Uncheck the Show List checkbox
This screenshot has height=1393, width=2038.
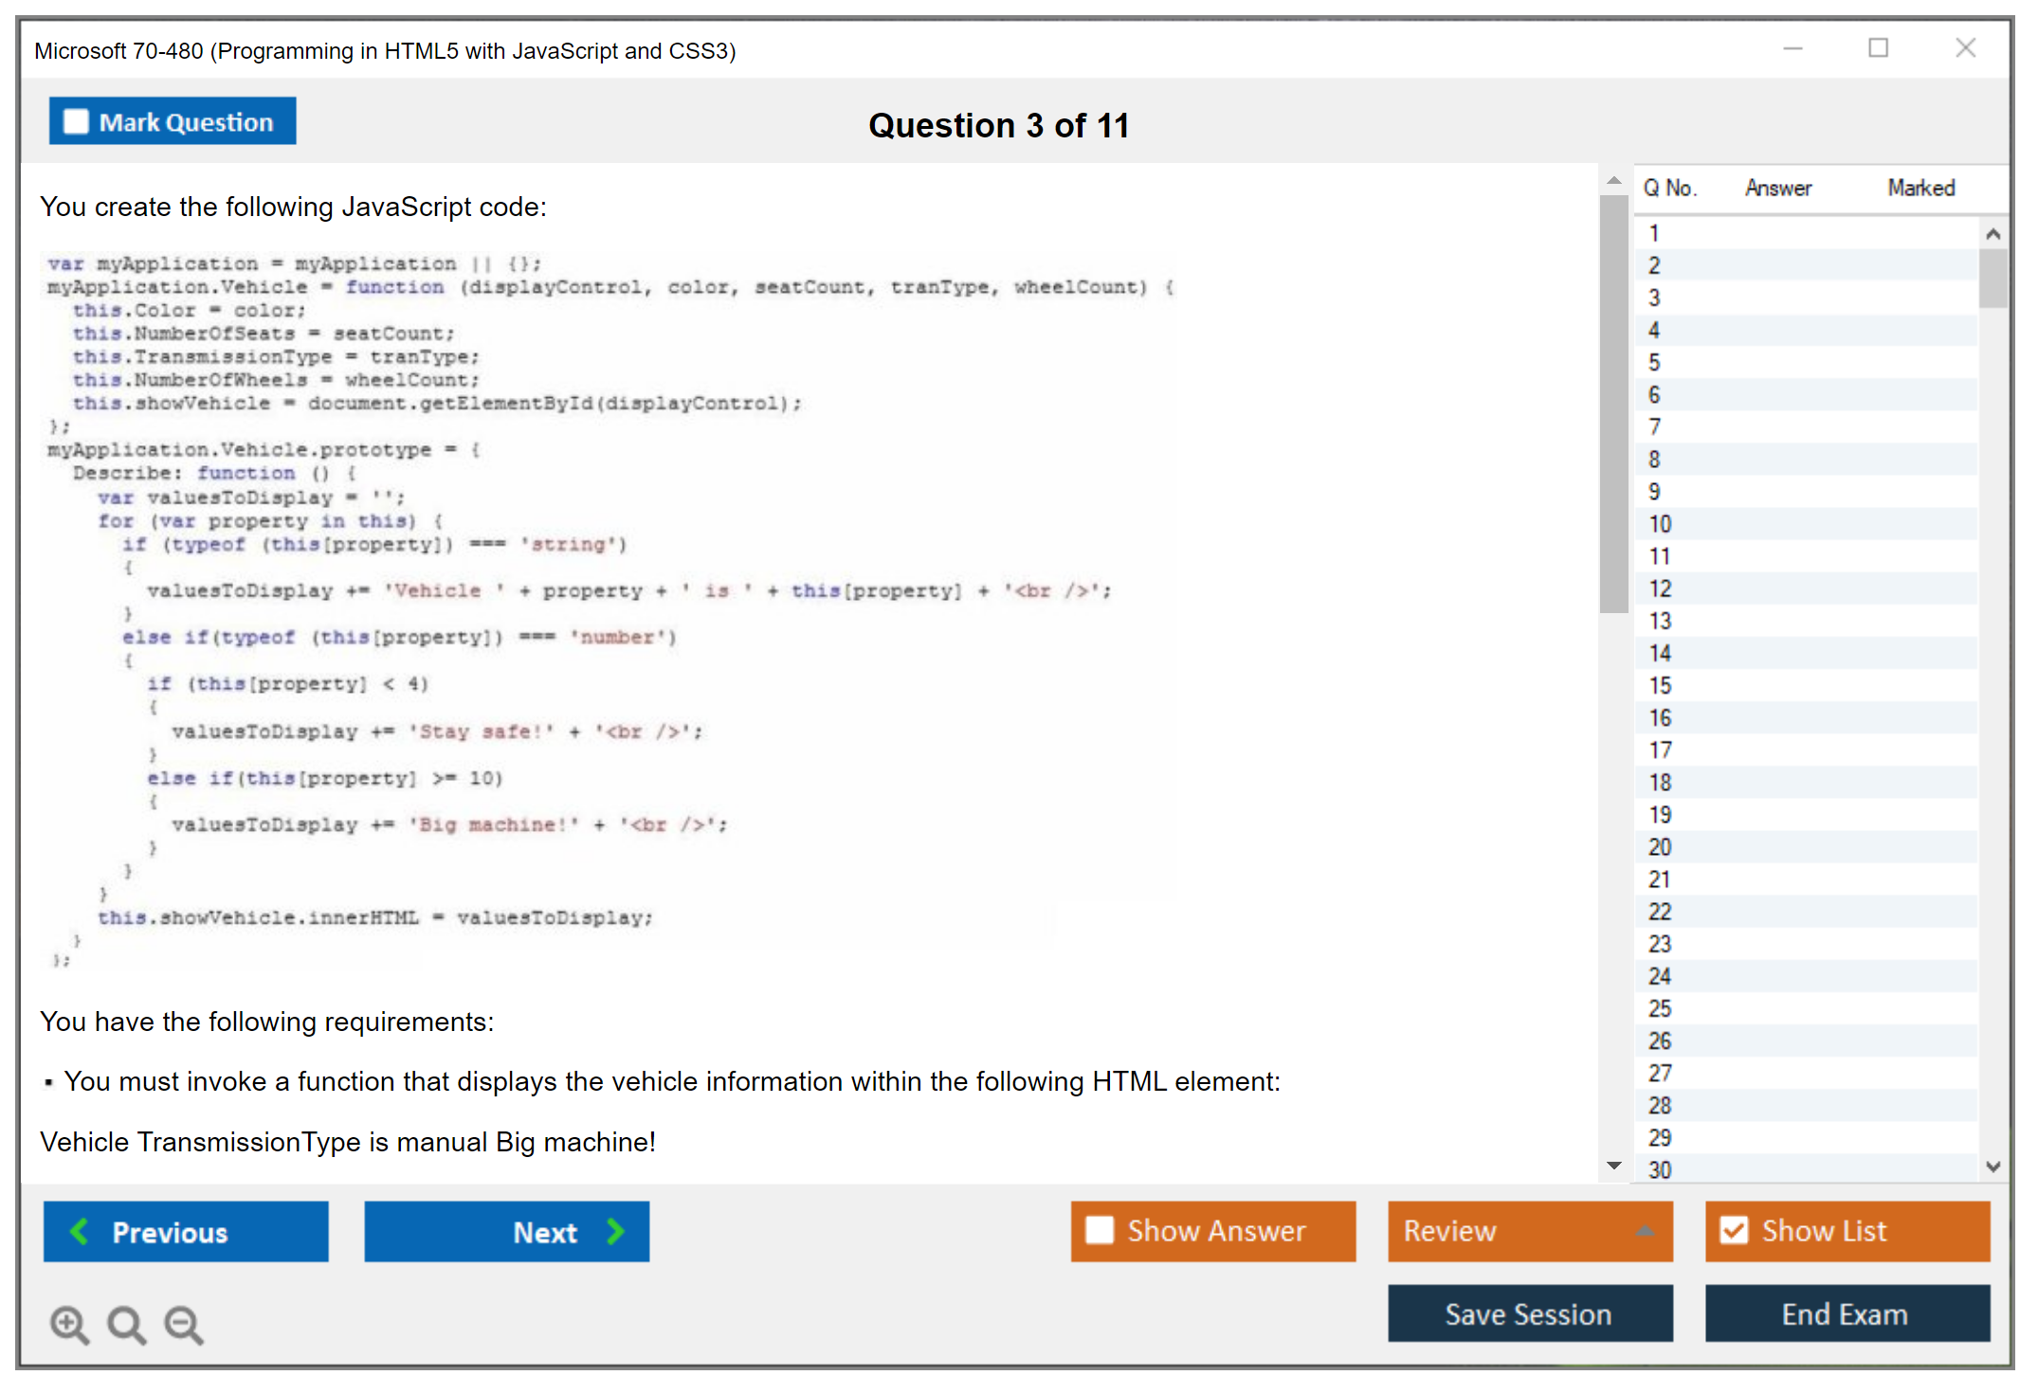pyautogui.click(x=1734, y=1230)
